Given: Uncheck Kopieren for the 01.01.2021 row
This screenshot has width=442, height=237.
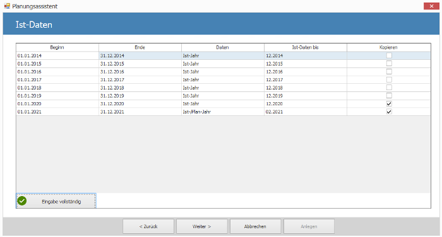Looking at the screenshot, I should pos(389,112).
